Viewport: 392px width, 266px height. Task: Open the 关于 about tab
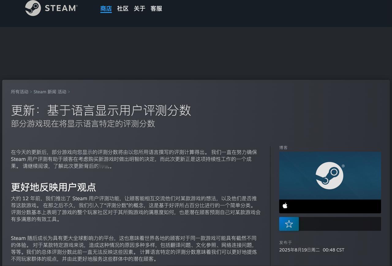[x=139, y=9]
